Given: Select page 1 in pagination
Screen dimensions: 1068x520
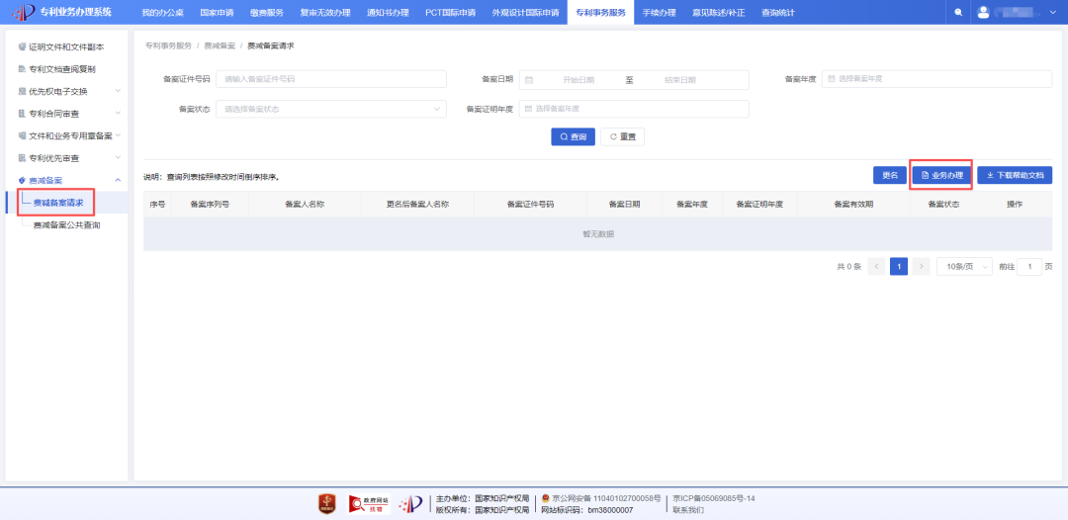Looking at the screenshot, I should 899,267.
